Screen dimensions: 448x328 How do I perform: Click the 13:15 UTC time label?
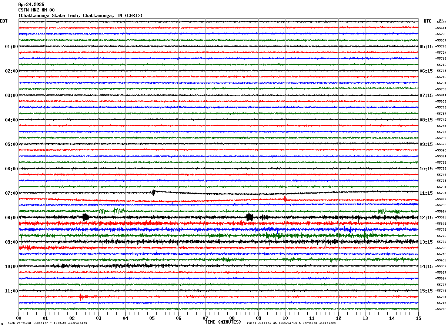coord(426,242)
